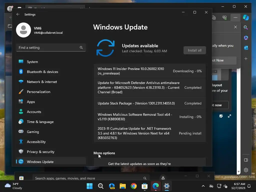This screenshot has height=192, width=256.
Task: Click Get the latest updates option
Action: point(150,162)
